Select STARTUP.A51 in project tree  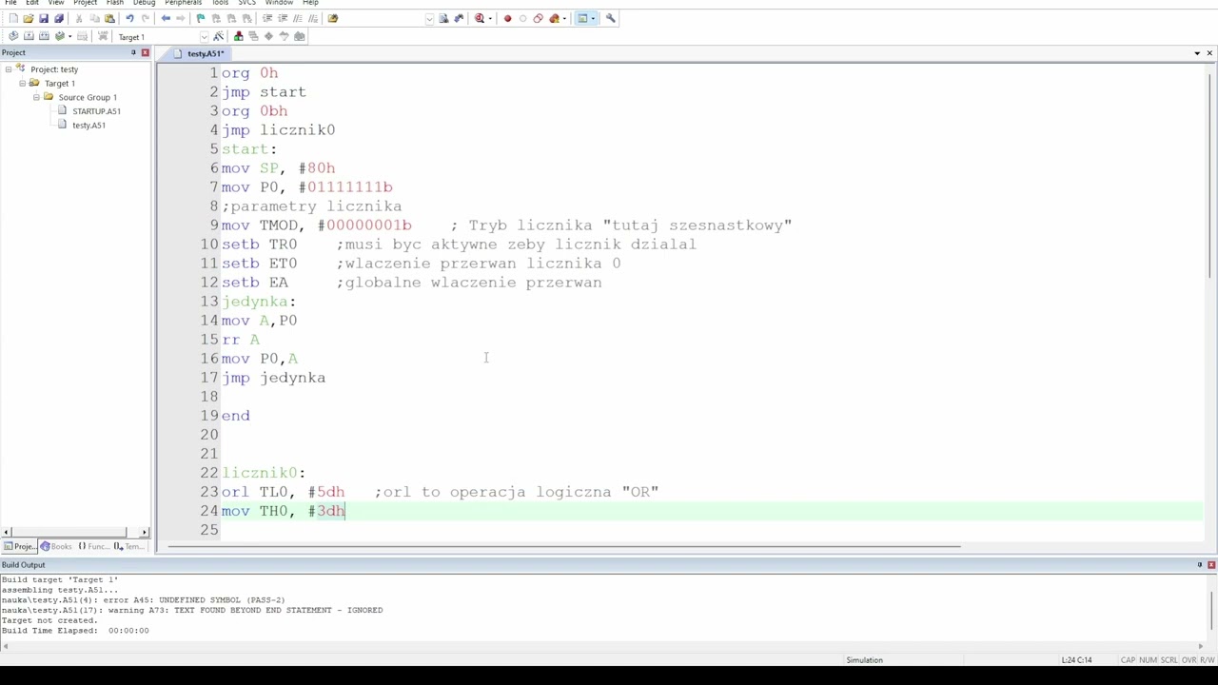pos(96,111)
